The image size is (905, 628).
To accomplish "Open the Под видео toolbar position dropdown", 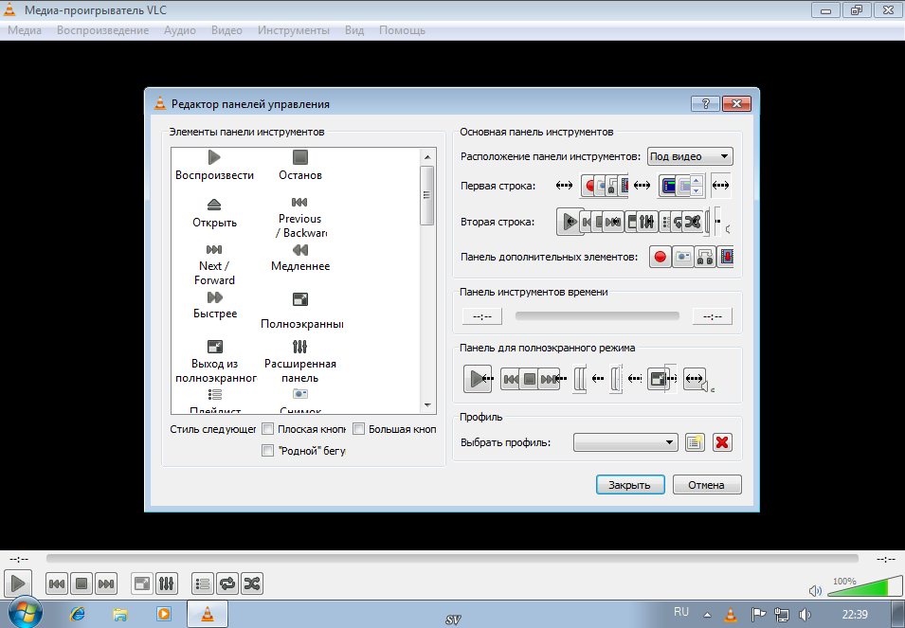I will 690,156.
